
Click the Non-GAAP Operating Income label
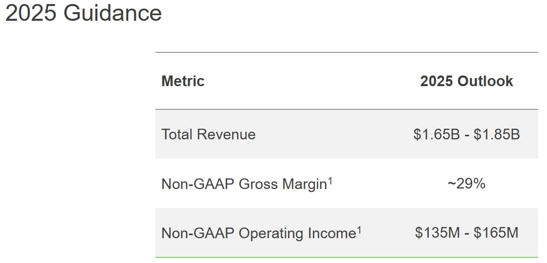tap(258, 233)
